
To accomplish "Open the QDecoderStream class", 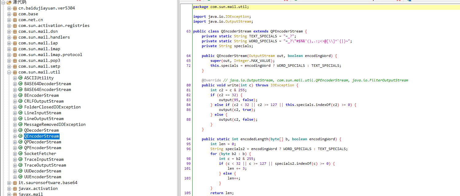I will coord(41,130).
